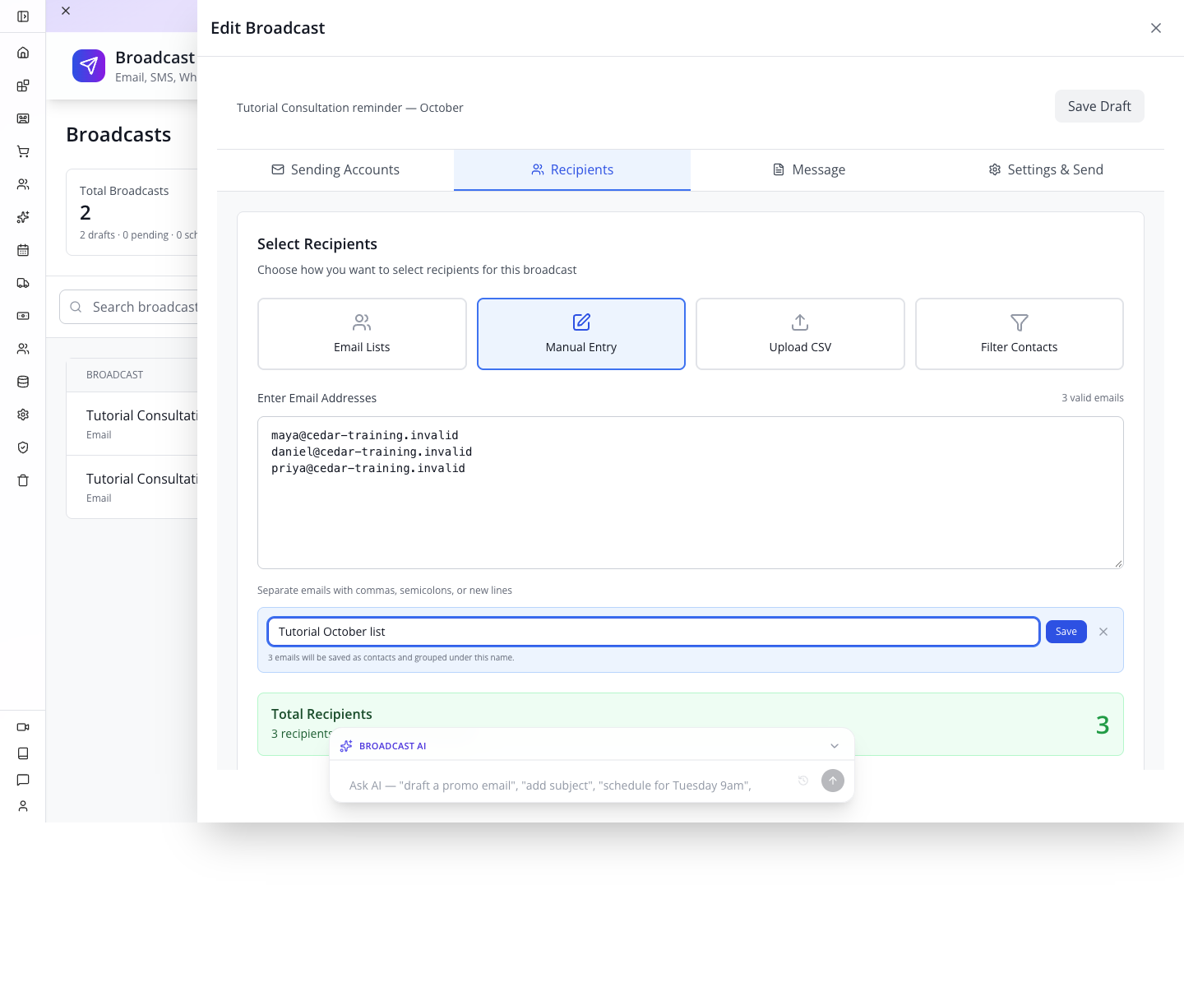Go to Home in the sidebar
The image size is (1184, 987).
(x=23, y=53)
